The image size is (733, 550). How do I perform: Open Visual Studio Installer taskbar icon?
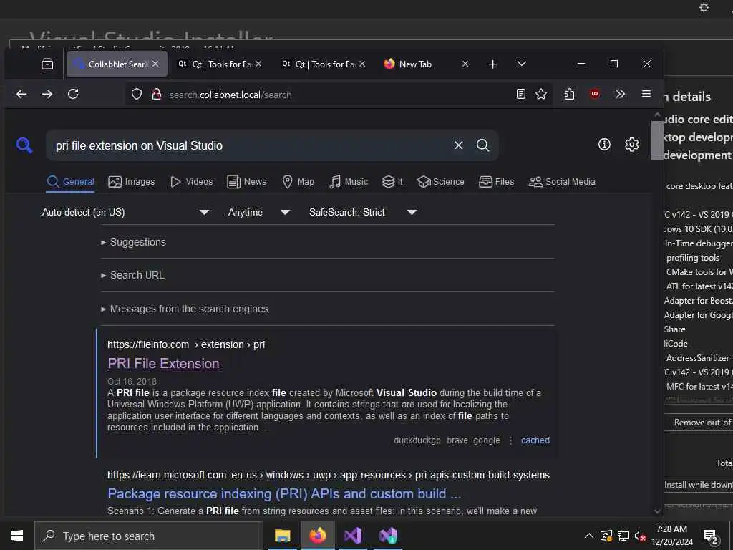388,536
